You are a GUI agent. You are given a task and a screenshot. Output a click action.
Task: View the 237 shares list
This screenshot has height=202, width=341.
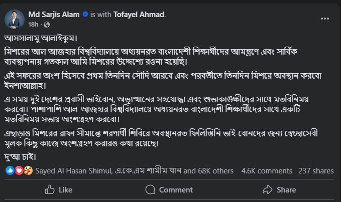316,170
